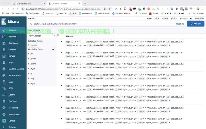Expand the log row with _id 2Eo4AWoBXh2rDaVCOw28
Screen dimensions: 206x129
point(62,53)
